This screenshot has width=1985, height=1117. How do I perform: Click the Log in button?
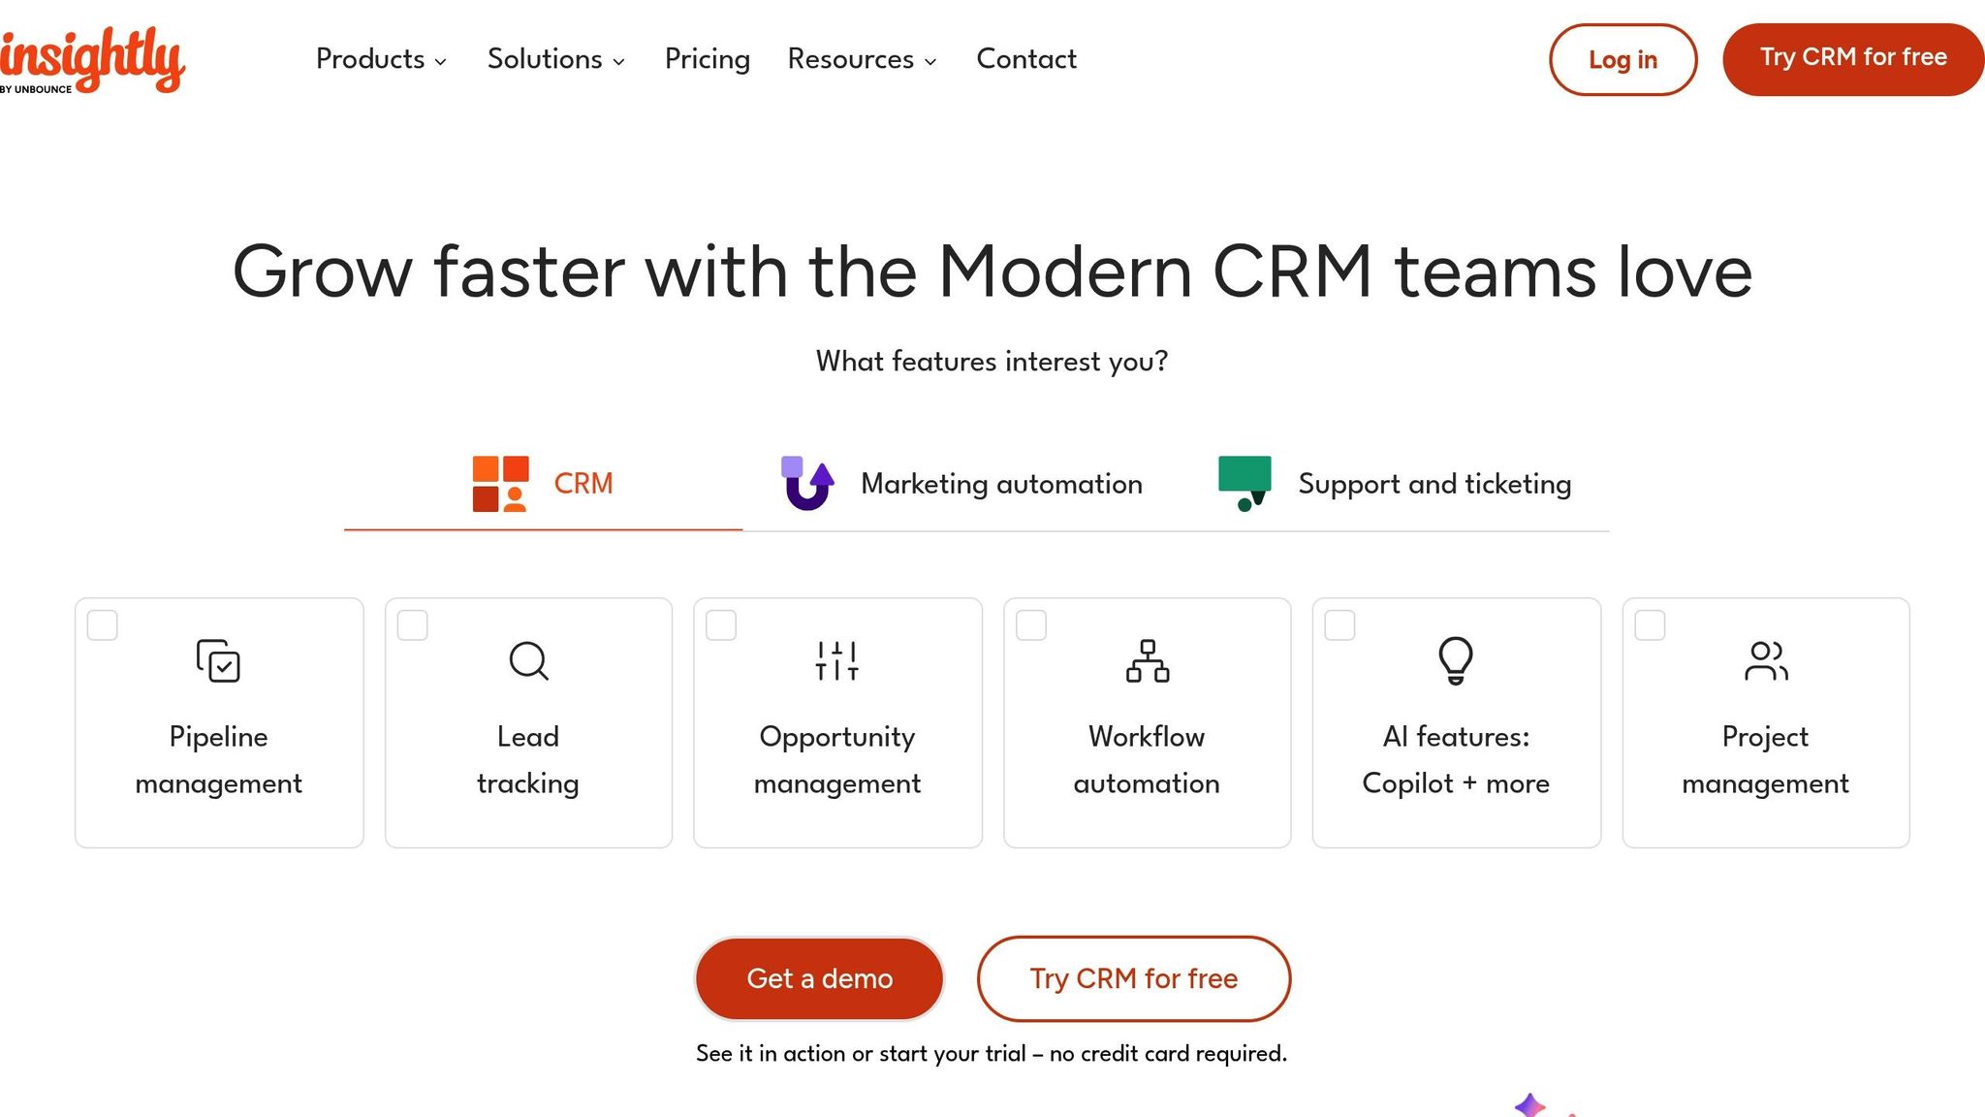coord(1623,59)
